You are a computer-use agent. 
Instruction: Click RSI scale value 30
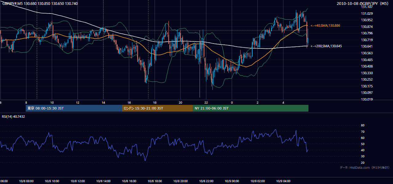pyautogui.click(x=363, y=156)
